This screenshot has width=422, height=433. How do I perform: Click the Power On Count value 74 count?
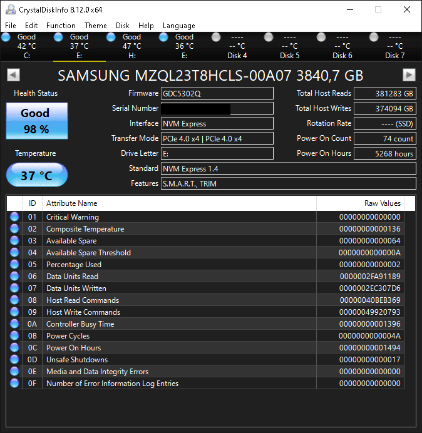385,138
